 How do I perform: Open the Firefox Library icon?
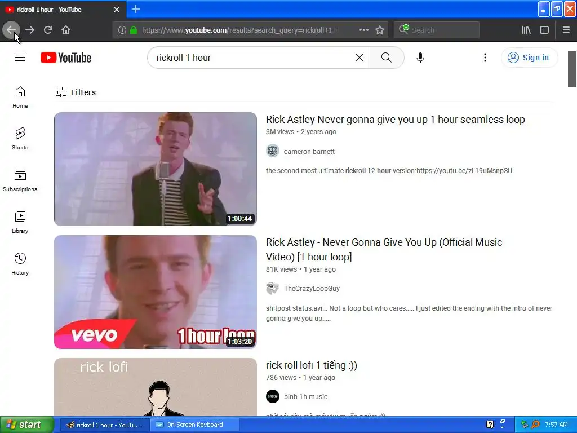coord(526,30)
